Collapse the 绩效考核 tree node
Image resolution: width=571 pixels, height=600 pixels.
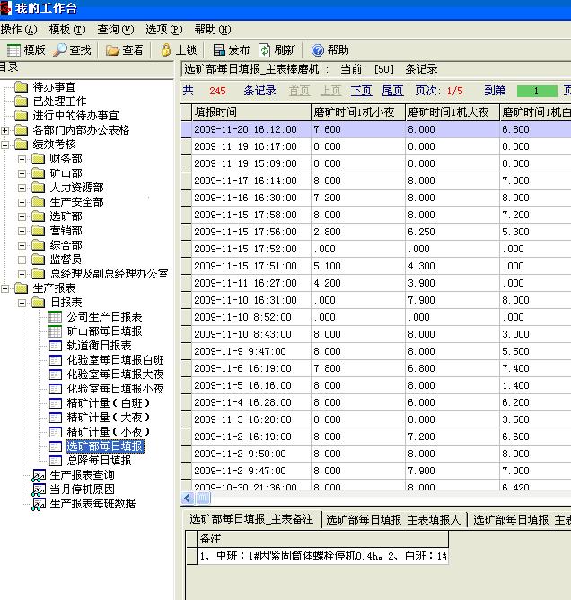click(6, 145)
